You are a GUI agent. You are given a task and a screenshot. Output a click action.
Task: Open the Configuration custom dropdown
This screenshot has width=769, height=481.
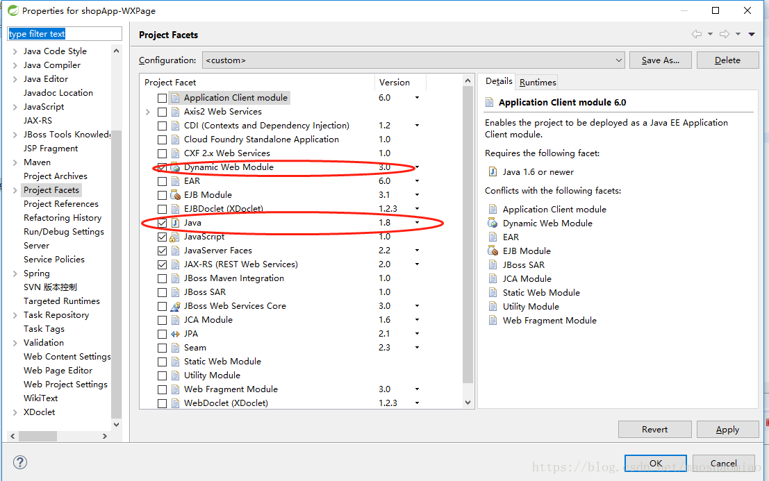[x=413, y=60]
